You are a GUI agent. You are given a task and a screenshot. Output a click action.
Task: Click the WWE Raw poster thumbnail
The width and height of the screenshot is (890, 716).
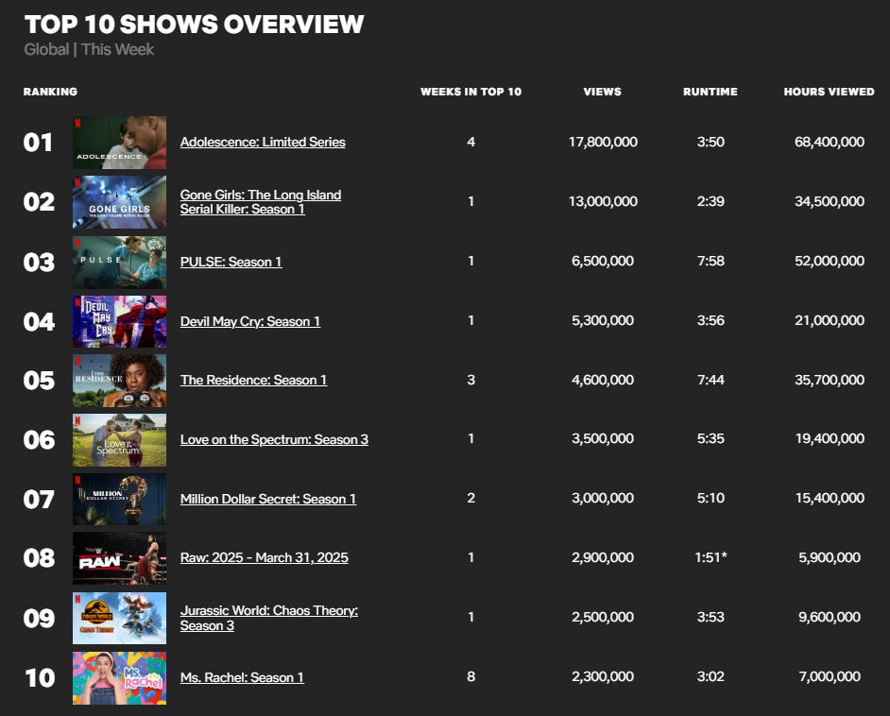tap(119, 558)
